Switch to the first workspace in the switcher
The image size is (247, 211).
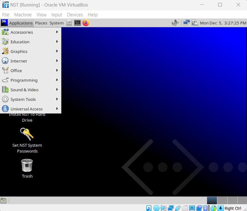click(212, 200)
